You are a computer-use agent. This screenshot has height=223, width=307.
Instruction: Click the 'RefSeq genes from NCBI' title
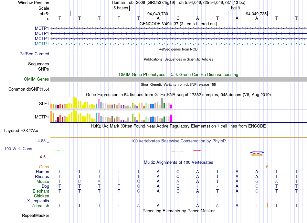click(178, 49)
